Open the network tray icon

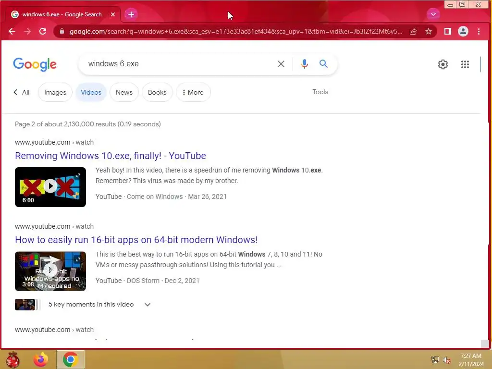click(x=435, y=359)
